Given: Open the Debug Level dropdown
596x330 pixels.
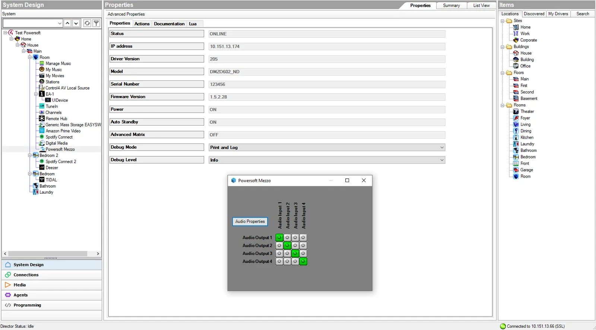Looking at the screenshot, I should pos(327,160).
